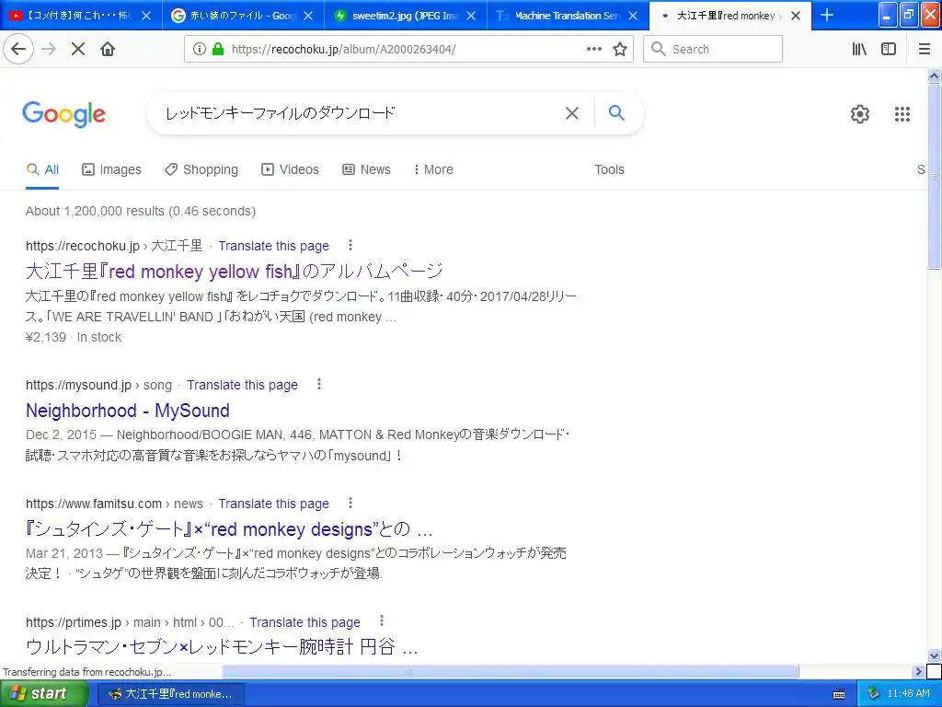Bookmark this page with the star
This screenshot has width=942, height=707.
click(620, 49)
